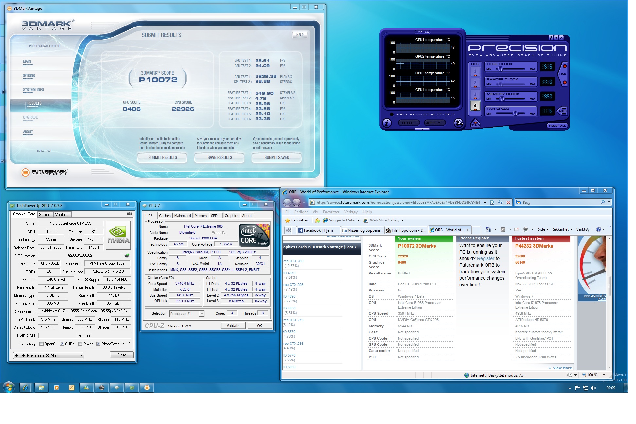Toggle Apply at Windows Startup in Precision
Viewport: 636px width, 424px height.
point(392,114)
